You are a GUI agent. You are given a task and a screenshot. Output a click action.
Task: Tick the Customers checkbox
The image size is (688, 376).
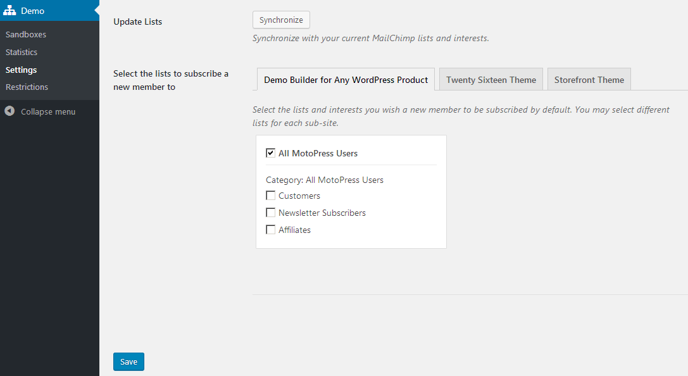tap(271, 196)
